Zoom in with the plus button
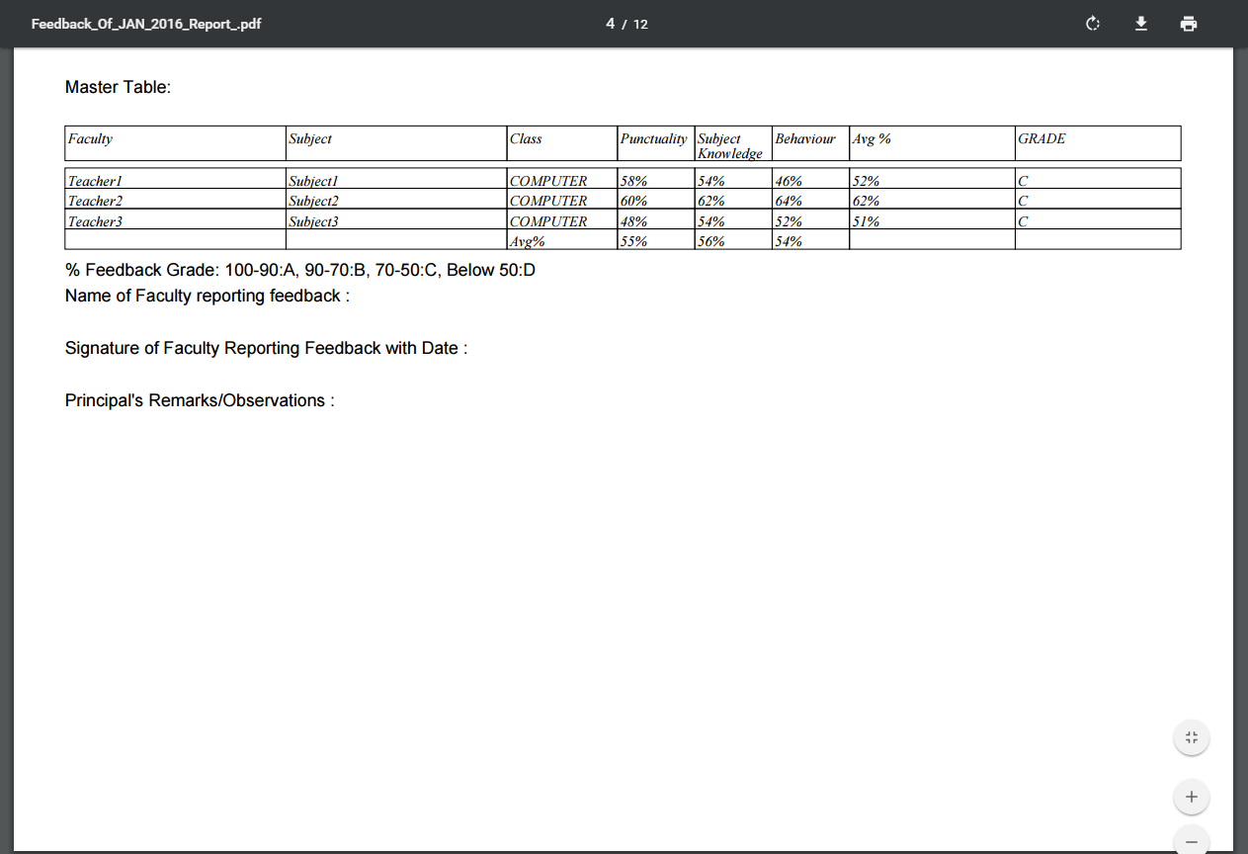 coord(1191,797)
